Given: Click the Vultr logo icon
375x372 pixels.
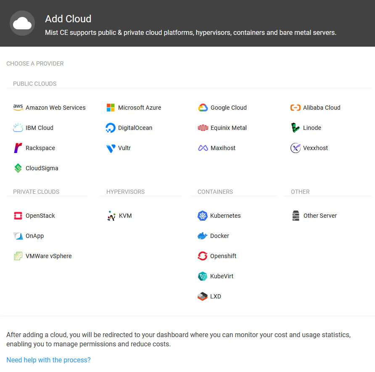Looking at the screenshot, I should coord(111,148).
